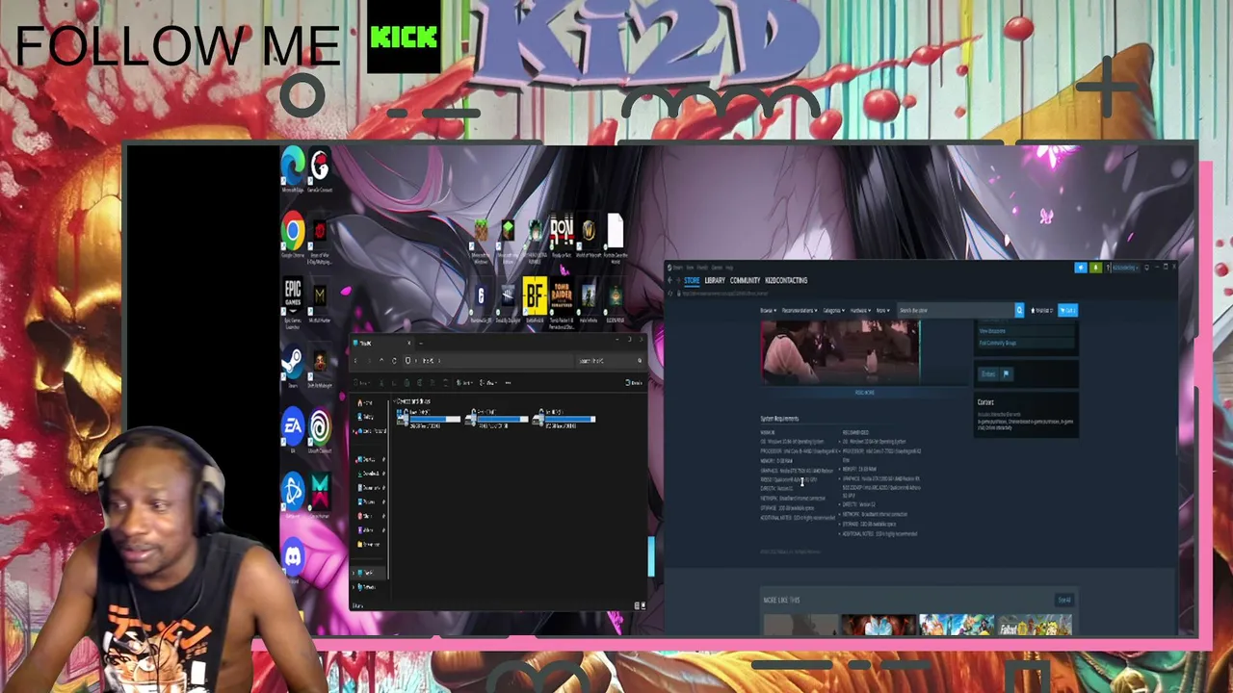Open the Kick logo in the stream overlay

pyautogui.click(x=404, y=38)
